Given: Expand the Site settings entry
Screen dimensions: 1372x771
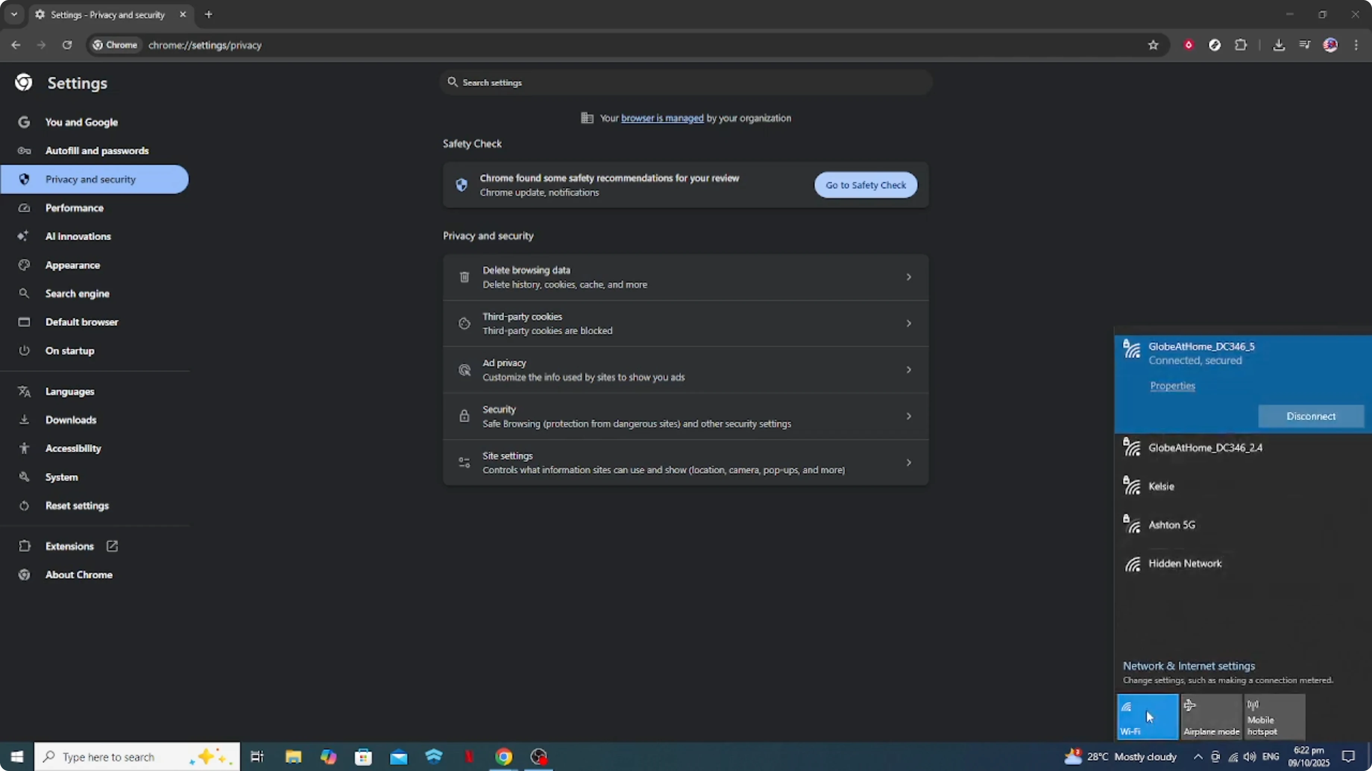Looking at the screenshot, I should pyautogui.click(x=909, y=462).
